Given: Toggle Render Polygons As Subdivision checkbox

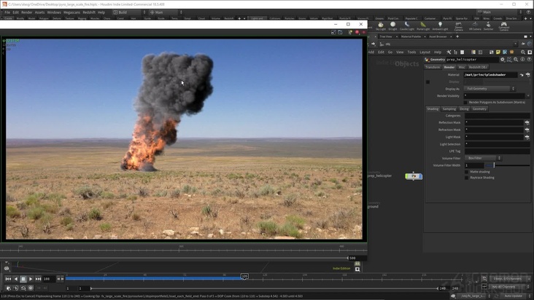Looking at the screenshot, I should coord(465,102).
